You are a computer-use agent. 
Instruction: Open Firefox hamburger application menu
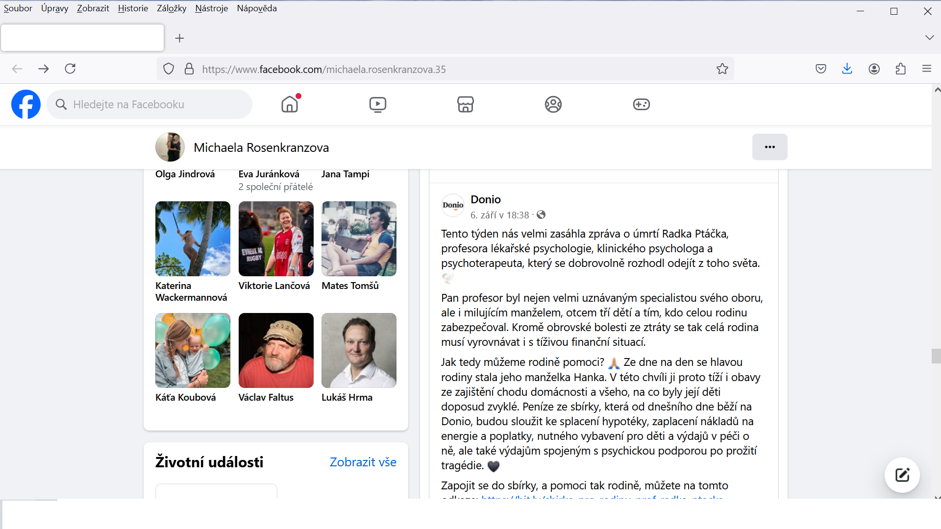coord(926,69)
